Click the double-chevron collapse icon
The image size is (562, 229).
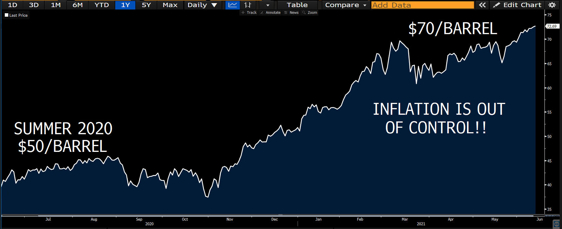(482, 5)
